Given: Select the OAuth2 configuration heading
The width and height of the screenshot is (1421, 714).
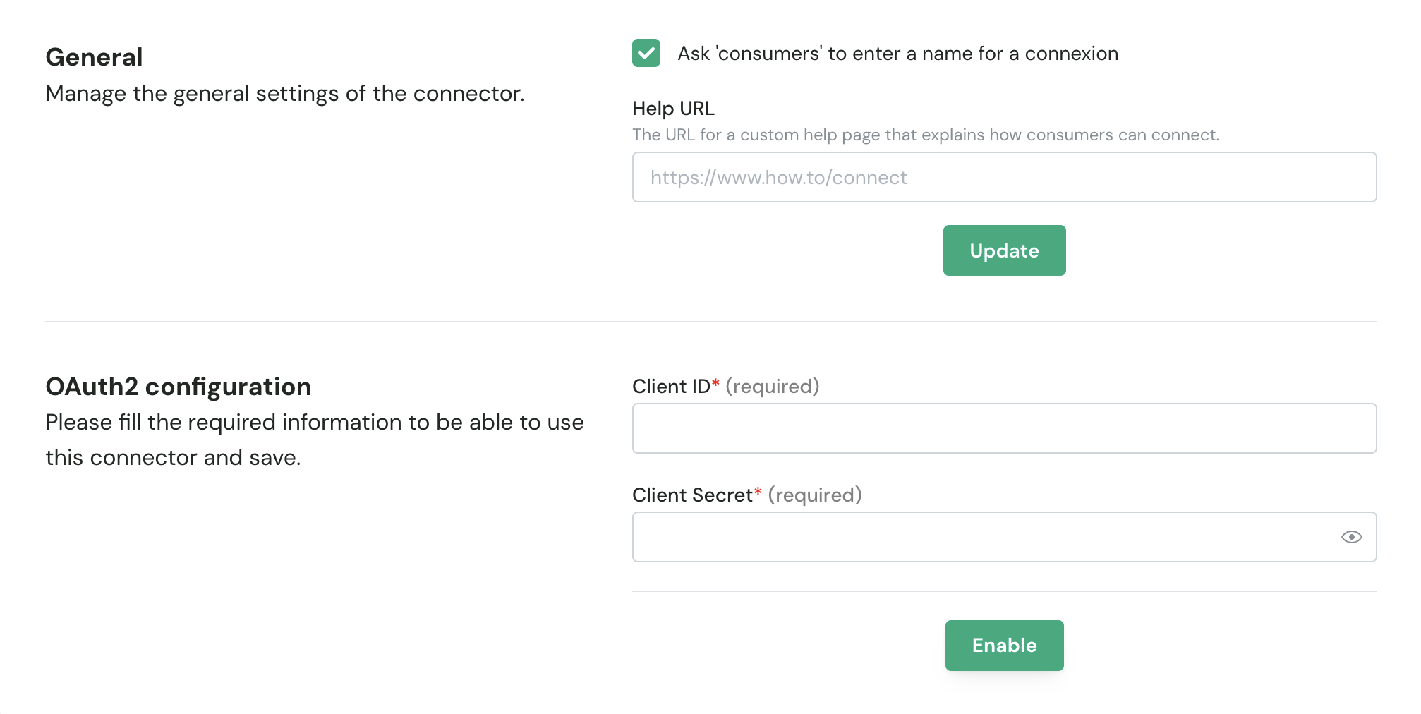Looking at the screenshot, I should pyautogui.click(x=178, y=387).
